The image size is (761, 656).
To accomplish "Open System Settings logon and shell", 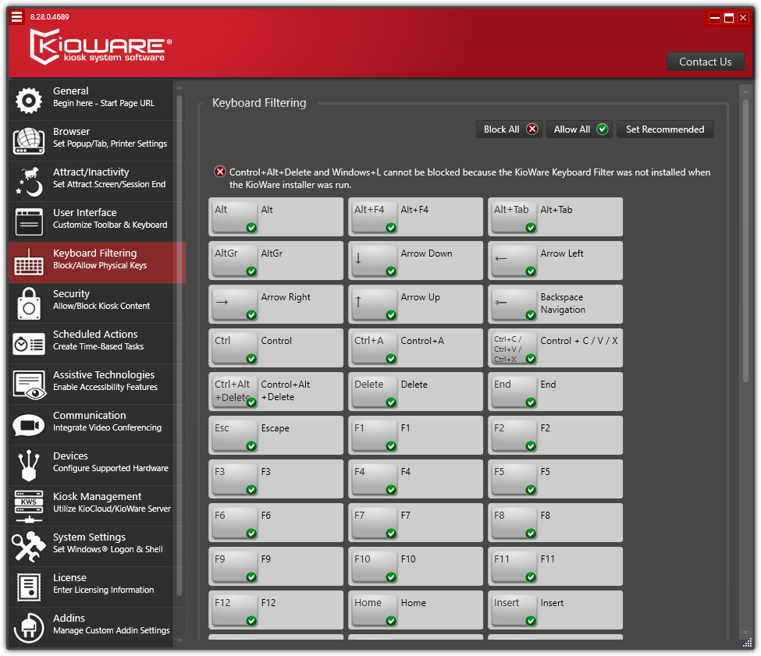I will pyautogui.click(x=97, y=547).
